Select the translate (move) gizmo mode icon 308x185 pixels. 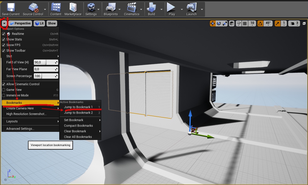pos(213,23)
